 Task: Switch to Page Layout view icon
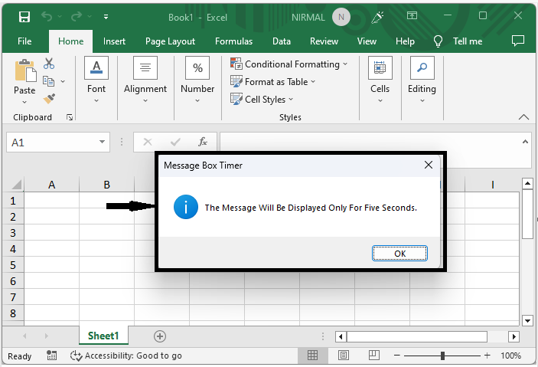click(344, 356)
